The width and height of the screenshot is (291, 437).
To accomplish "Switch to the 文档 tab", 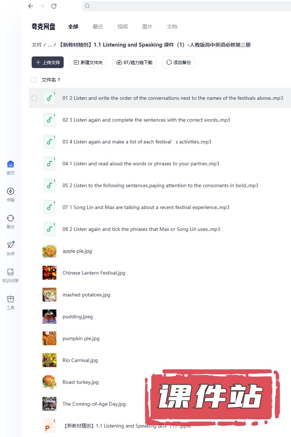I will [172, 27].
